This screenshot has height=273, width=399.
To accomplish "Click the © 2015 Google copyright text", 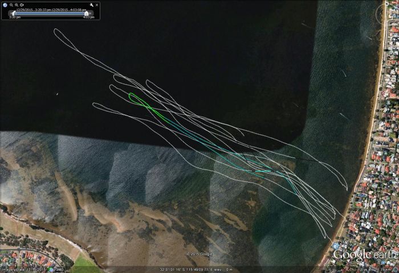I will (x=199, y=254).
